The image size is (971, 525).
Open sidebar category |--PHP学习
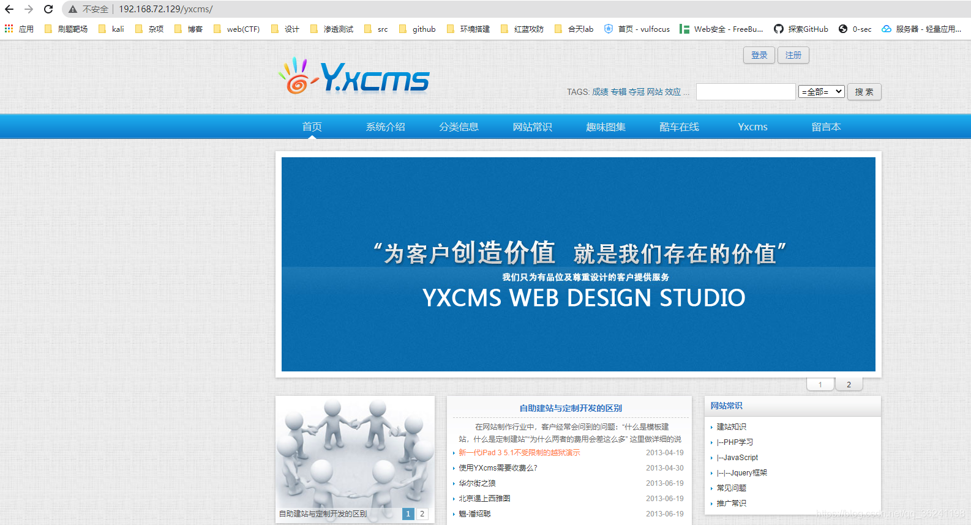pos(735,442)
